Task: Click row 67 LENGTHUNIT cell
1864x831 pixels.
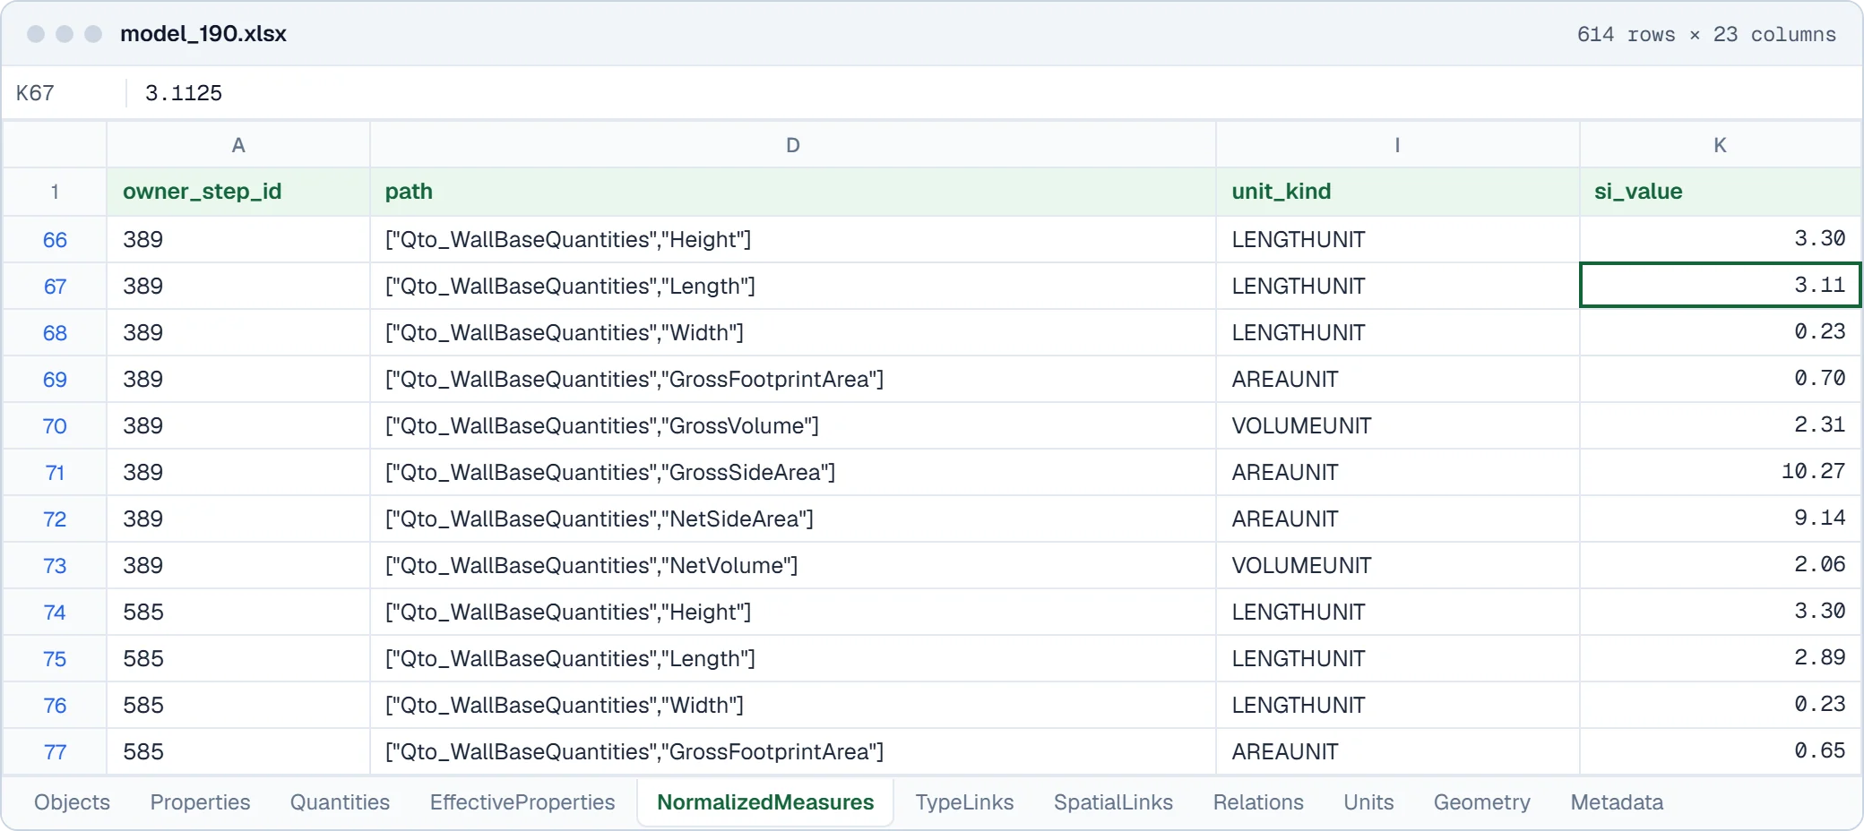Action: [1397, 286]
